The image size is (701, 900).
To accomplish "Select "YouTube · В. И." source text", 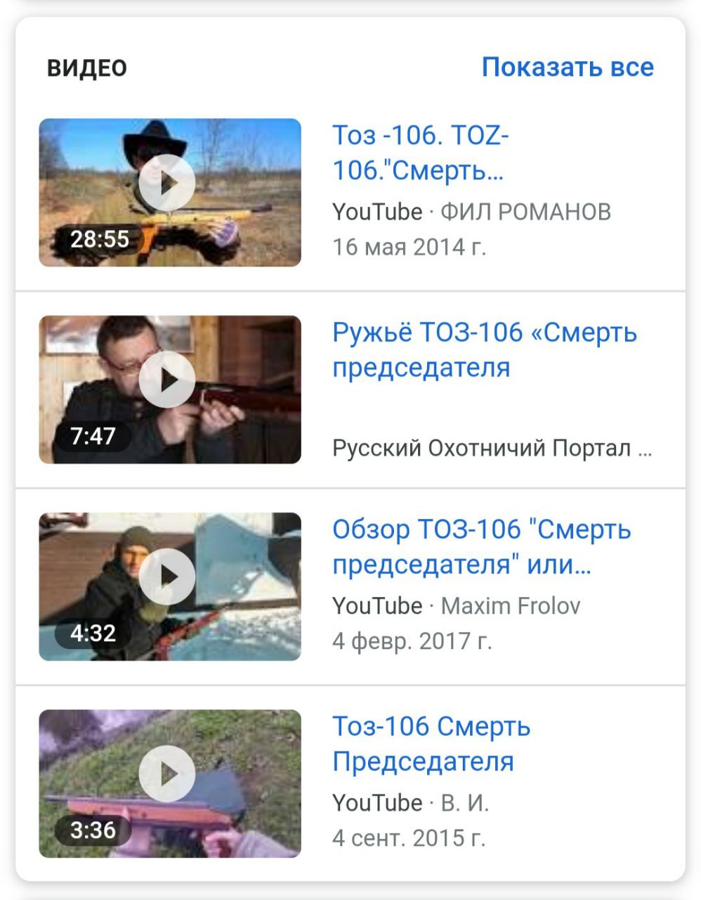I will pos(410,802).
